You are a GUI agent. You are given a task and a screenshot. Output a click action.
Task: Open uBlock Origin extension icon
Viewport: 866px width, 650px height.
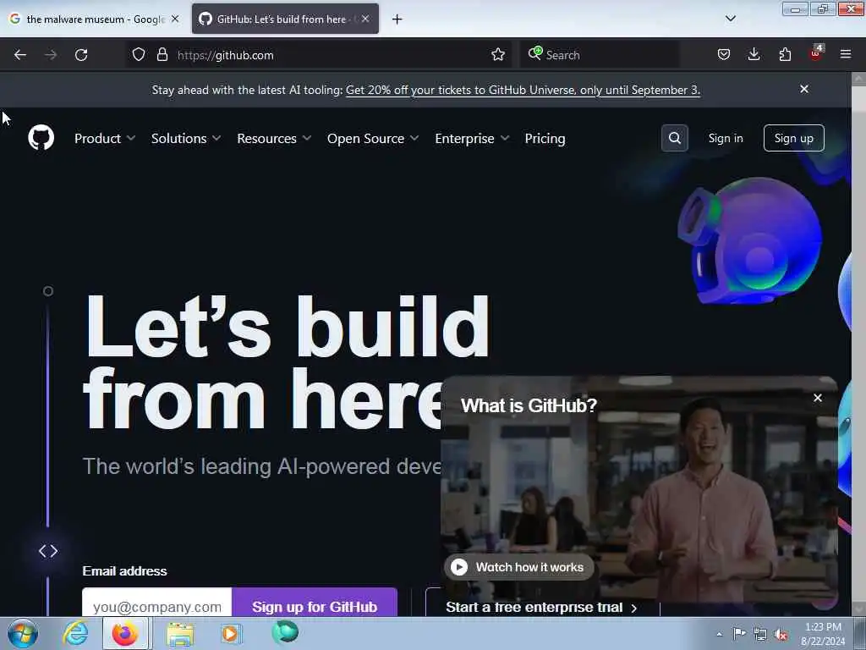pos(816,53)
